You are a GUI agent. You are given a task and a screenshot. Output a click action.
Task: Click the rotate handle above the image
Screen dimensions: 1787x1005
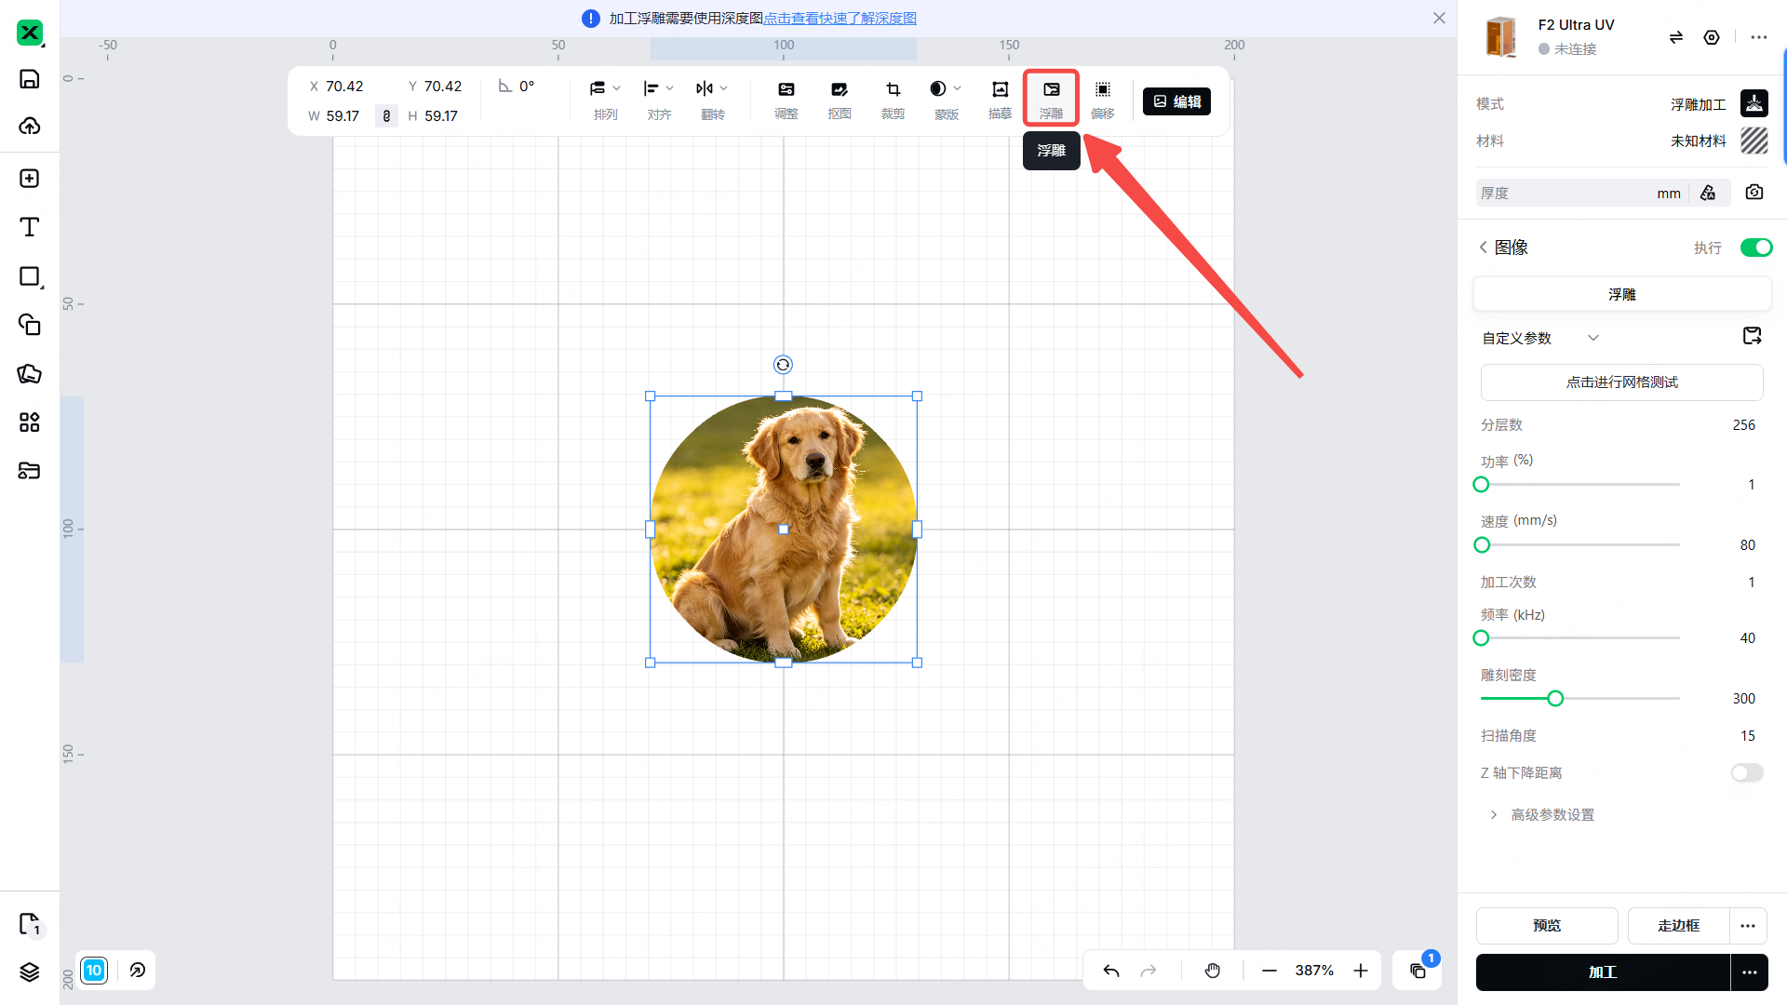tap(783, 365)
